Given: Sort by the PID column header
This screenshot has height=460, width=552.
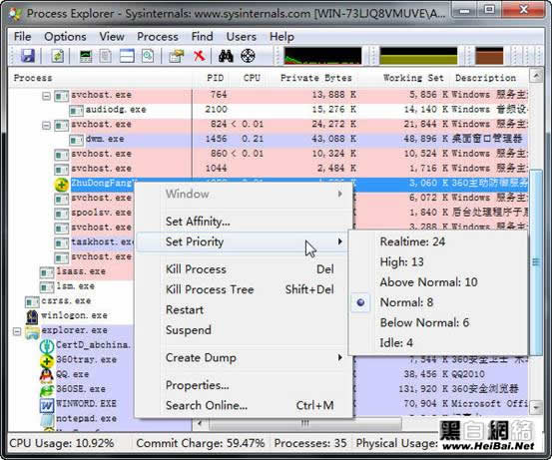Looking at the screenshot, I should [212, 78].
